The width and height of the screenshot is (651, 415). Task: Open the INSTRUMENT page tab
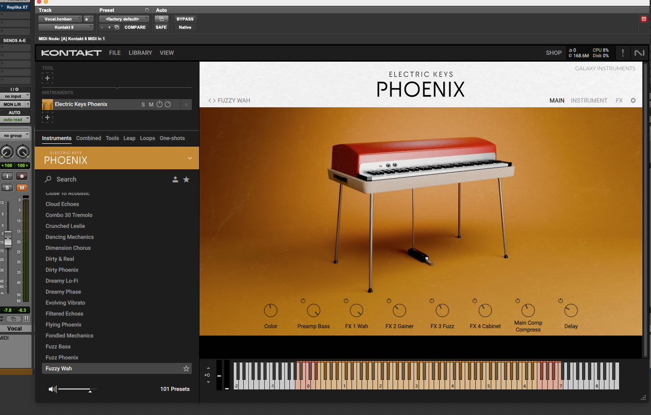click(x=589, y=100)
